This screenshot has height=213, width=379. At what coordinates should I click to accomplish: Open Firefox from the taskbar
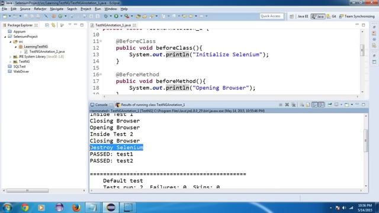[76, 208]
